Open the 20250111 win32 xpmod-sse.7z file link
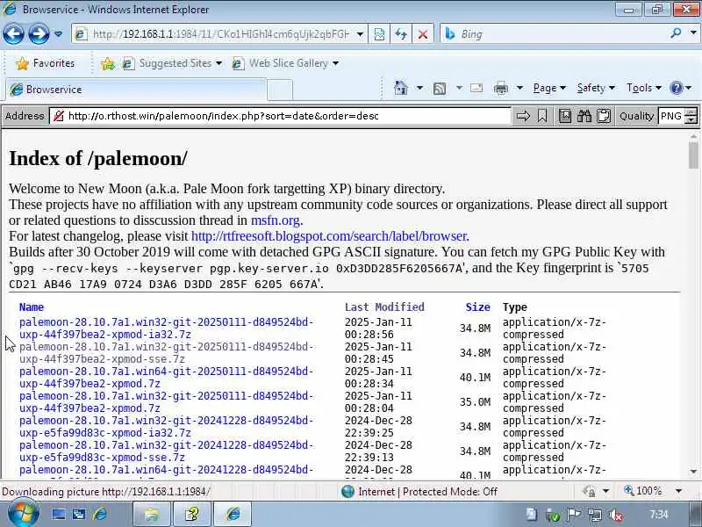Image resolution: width=702 pixels, height=527 pixels. point(166,353)
